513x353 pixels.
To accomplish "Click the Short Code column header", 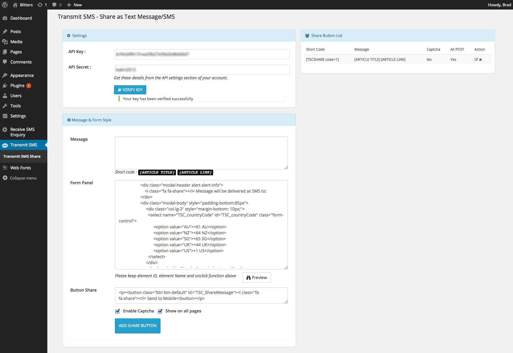I will point(315,49).
